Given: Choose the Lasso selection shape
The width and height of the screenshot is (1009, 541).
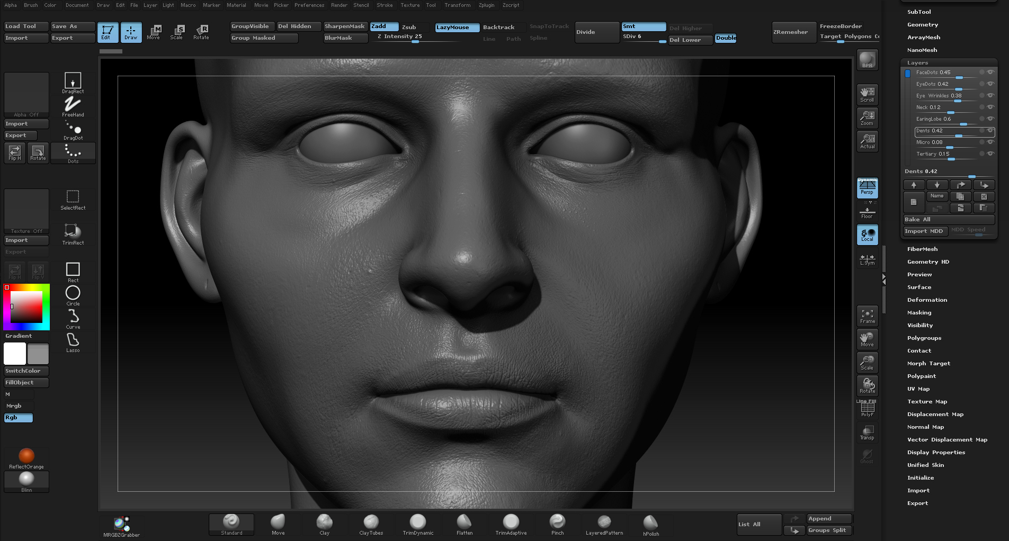Looking at the screenshot, I should [x=73, y=342].
